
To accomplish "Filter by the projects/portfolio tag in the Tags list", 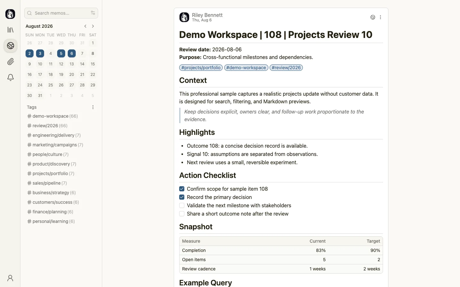I will click(51, 173).
